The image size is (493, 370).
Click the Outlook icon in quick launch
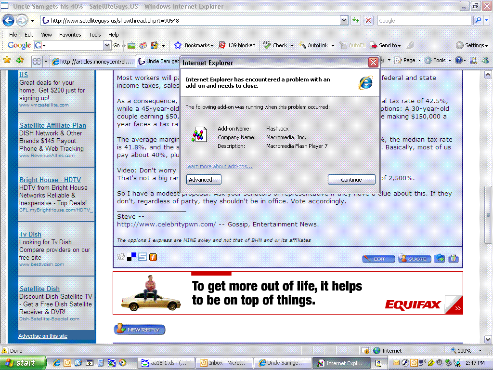[x=67, y=363]
